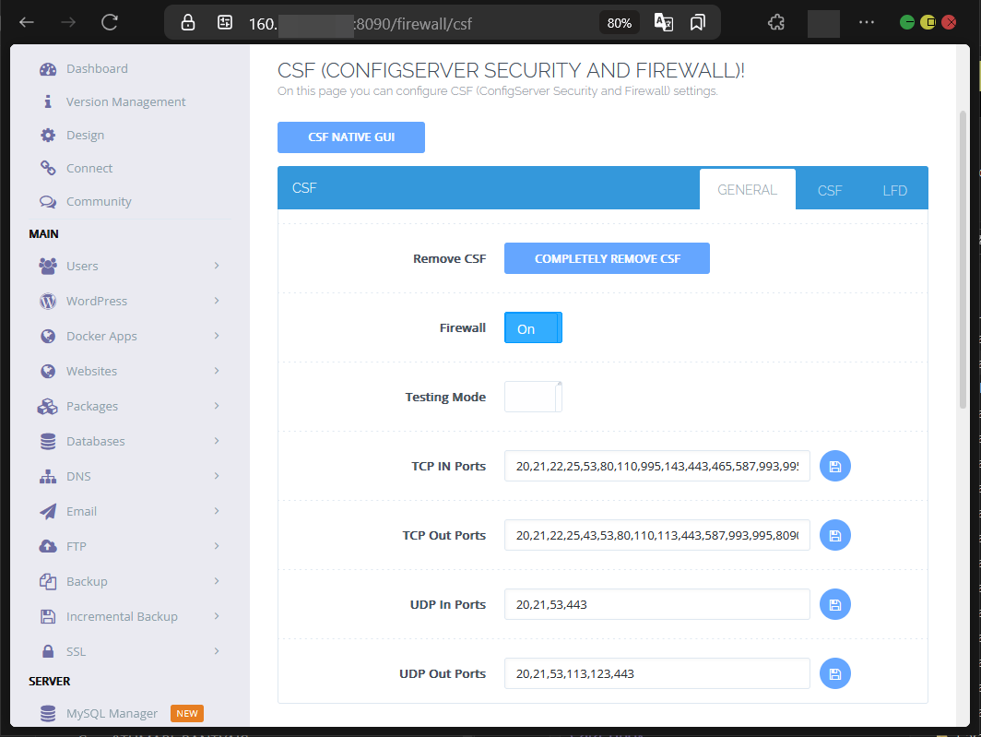Expand the Packages menu chevron

[x=217, y=406]
